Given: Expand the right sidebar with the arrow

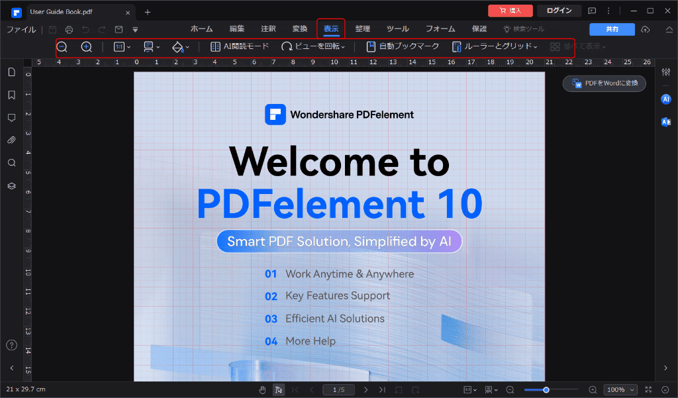Looking at the screenshot, I should pos(665,368).
